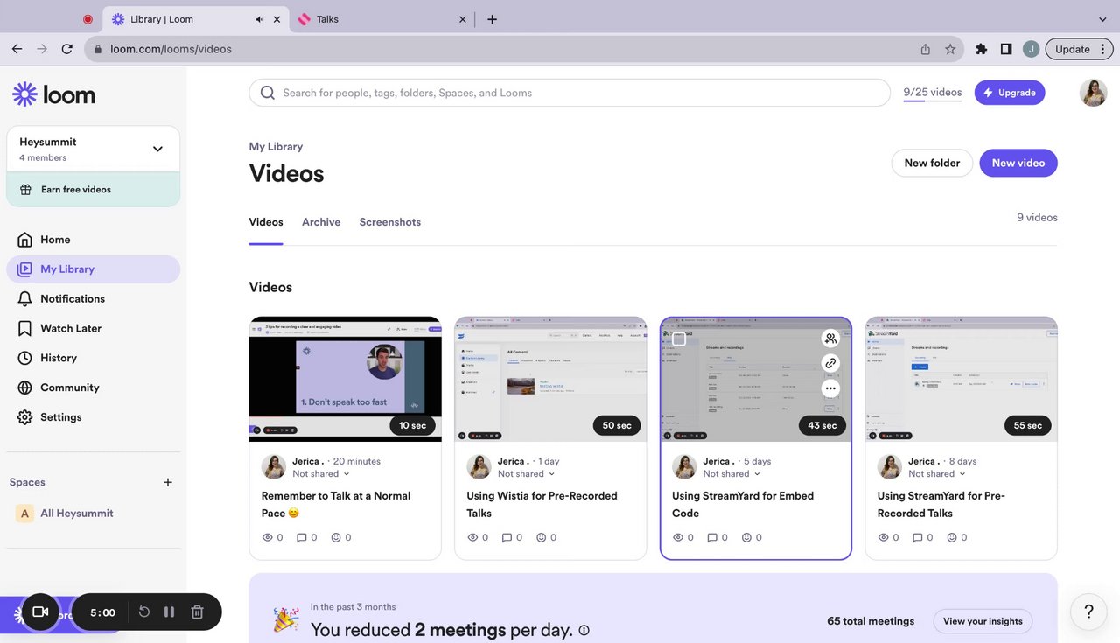Select the Videos tab

pos(266,222)
